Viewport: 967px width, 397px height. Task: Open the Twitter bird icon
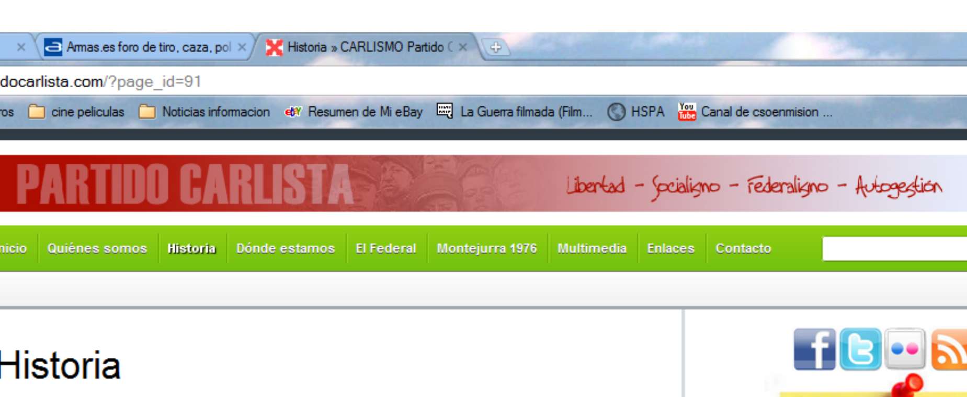pyautogui.click(x=860, y=349)
